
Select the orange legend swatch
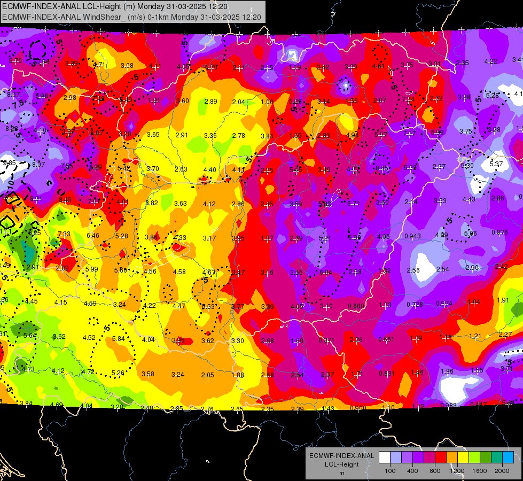pos(452,457)
